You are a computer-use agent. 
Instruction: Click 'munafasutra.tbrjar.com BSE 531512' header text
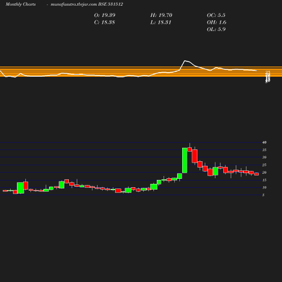[x=87, y=4]
